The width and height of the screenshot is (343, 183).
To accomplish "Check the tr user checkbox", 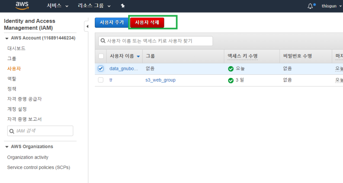I will (x=101, y=80).
